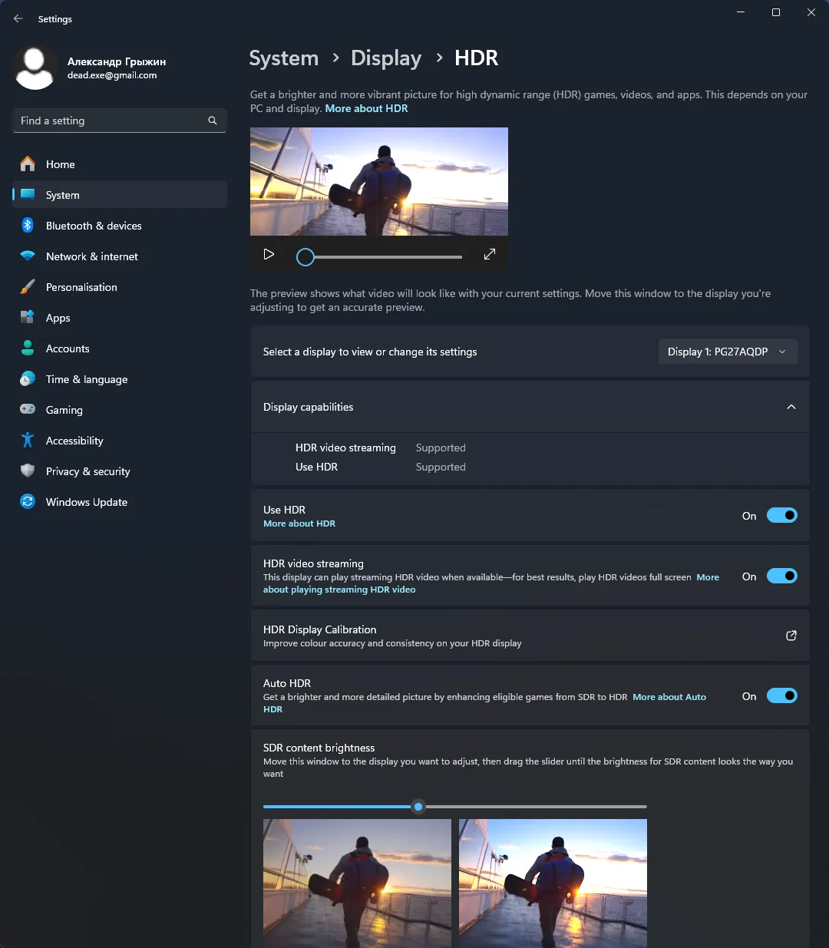Open the More about Auto HDR link
829x948 pixels.
[669, 697]
